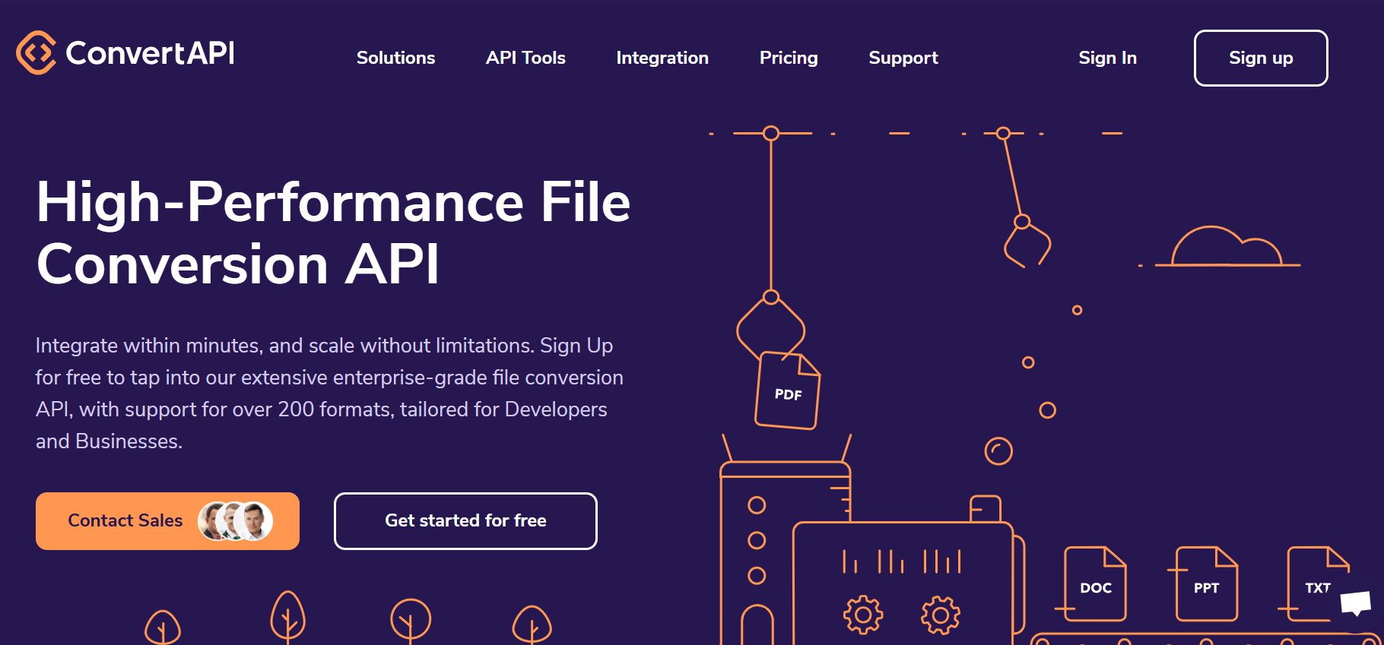This screenshot has height=645, width=1384.
Task: Click the sales team avatars
Action: 235,520
